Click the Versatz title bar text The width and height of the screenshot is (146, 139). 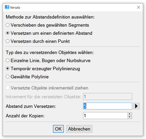pyautogui.click(x=15, y=8)
